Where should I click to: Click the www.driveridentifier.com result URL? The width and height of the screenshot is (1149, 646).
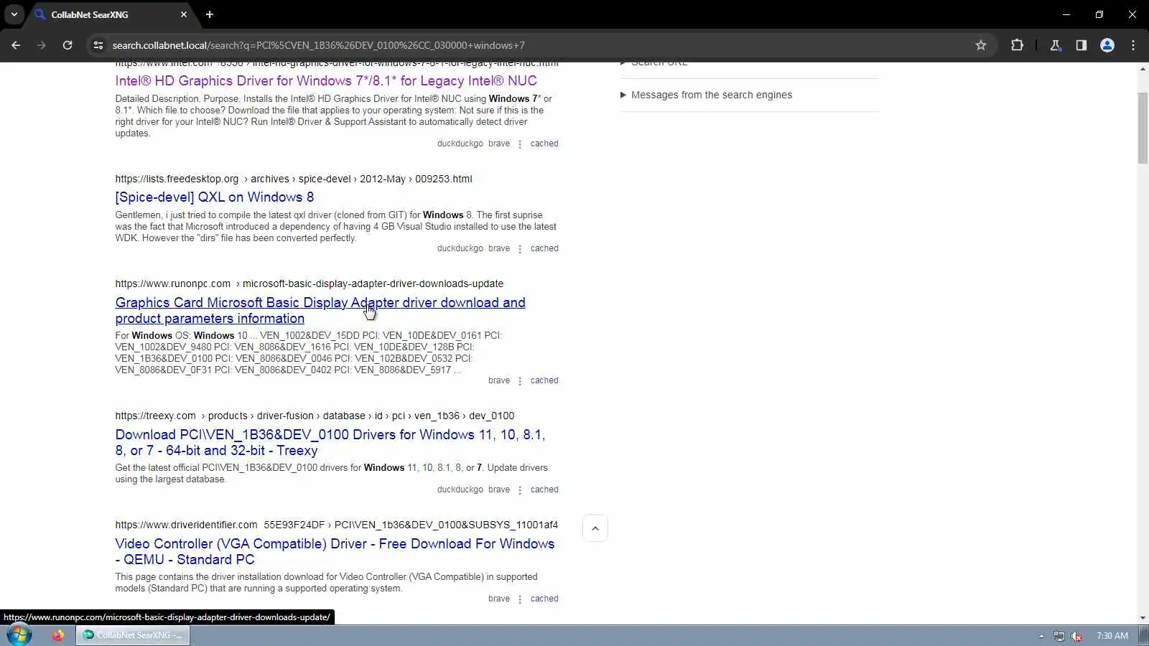point(336,525)
